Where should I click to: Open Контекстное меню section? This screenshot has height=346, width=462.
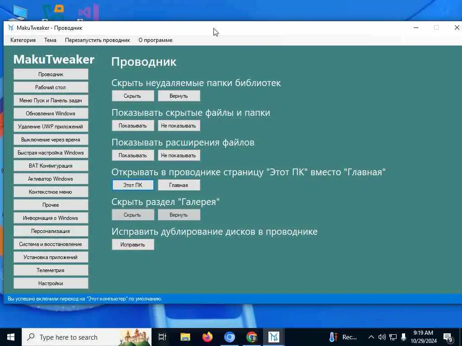[x=51, y=192]
